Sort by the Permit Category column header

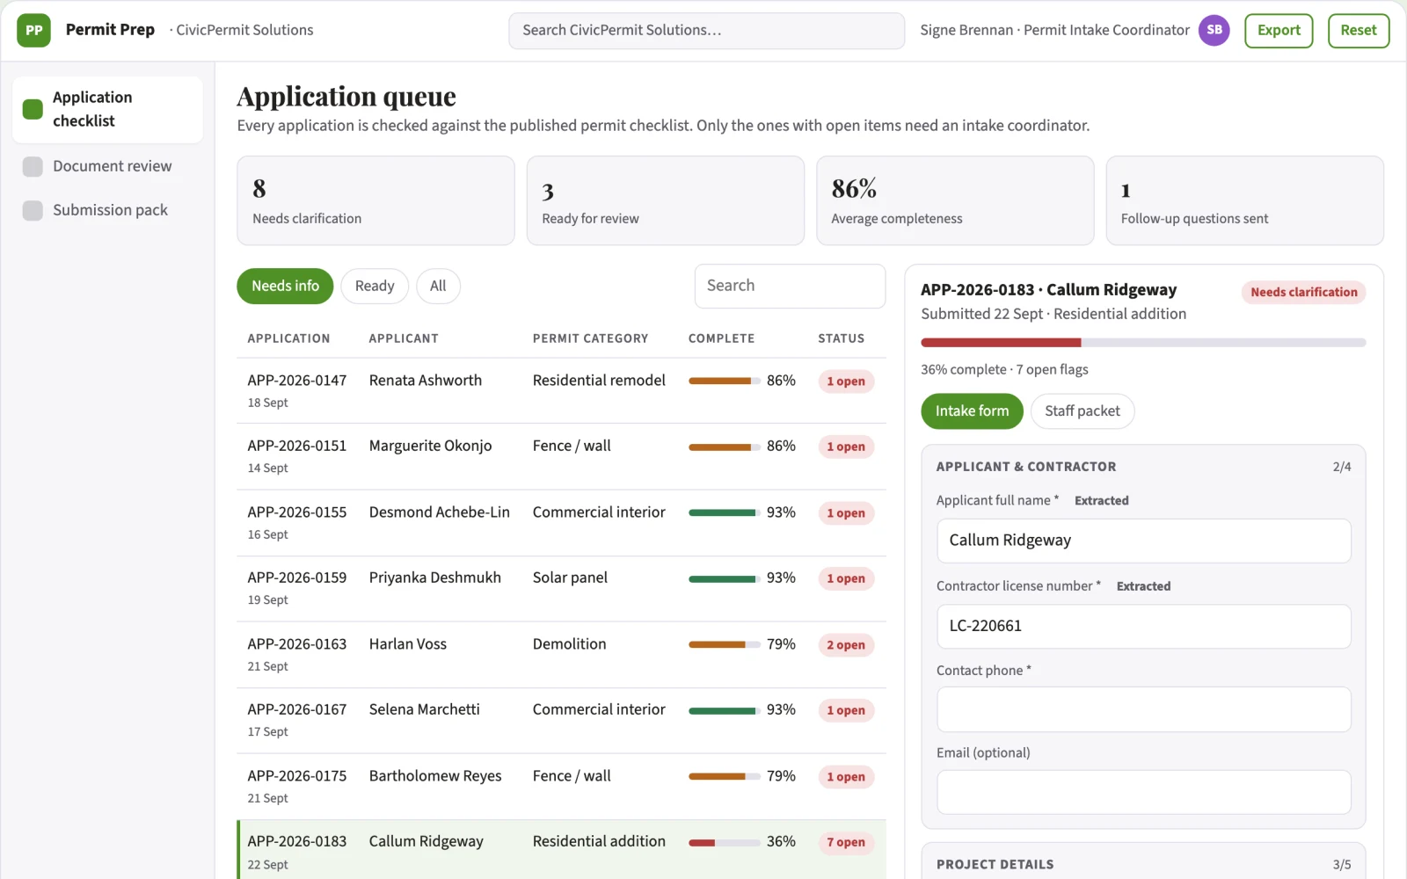point(590,338)
